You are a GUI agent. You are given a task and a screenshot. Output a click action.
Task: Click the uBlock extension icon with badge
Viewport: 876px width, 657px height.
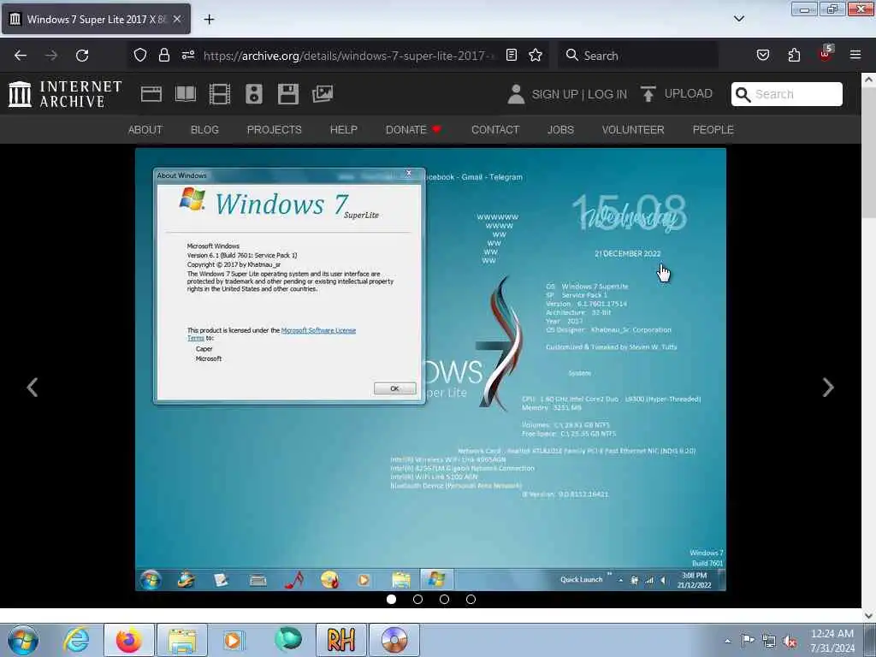826,54
